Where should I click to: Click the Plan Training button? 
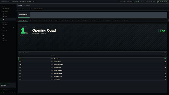(163, 2)
